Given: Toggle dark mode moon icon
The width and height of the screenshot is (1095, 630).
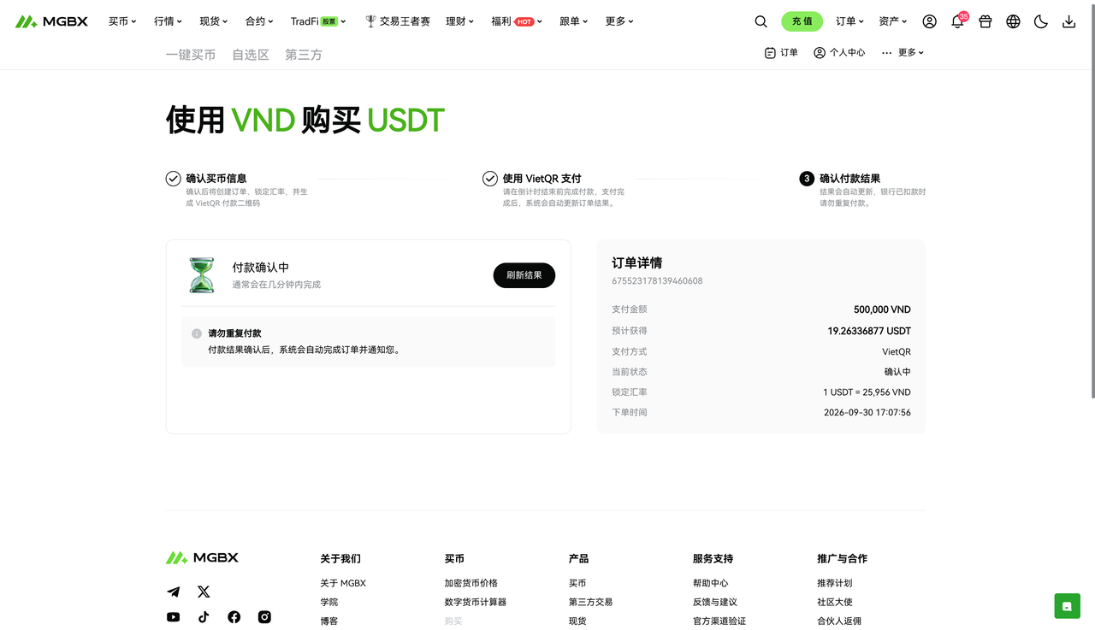Looking at the screenshot, I should tap(1041, 21).
